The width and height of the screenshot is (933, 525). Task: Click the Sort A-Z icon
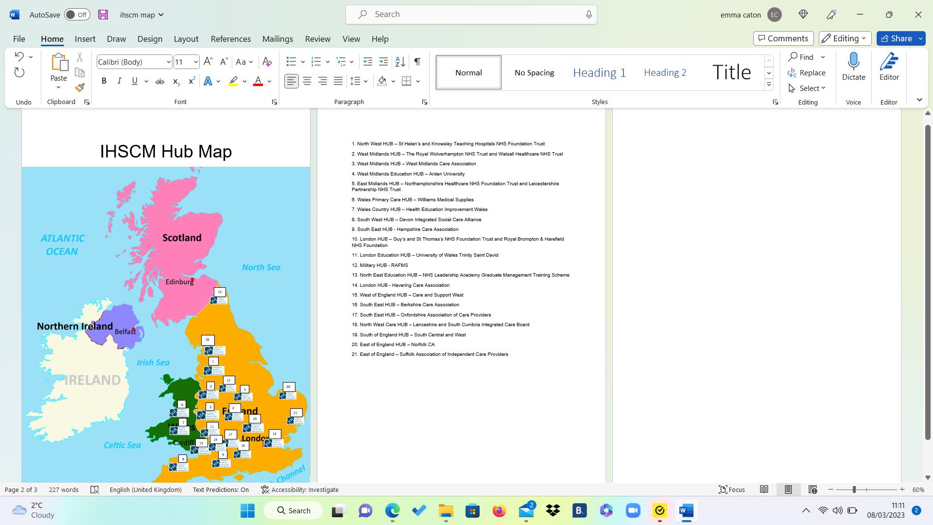pos(400,62)
